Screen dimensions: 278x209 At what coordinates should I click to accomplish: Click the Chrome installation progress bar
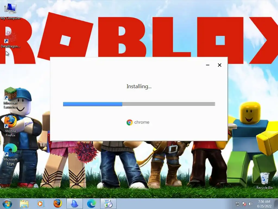[139, 104]
